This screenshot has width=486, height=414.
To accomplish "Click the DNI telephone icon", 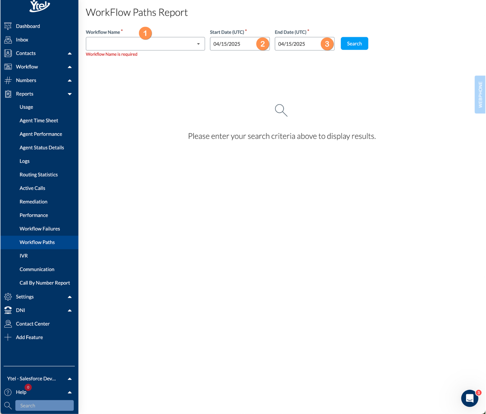I will coord(8,310).
